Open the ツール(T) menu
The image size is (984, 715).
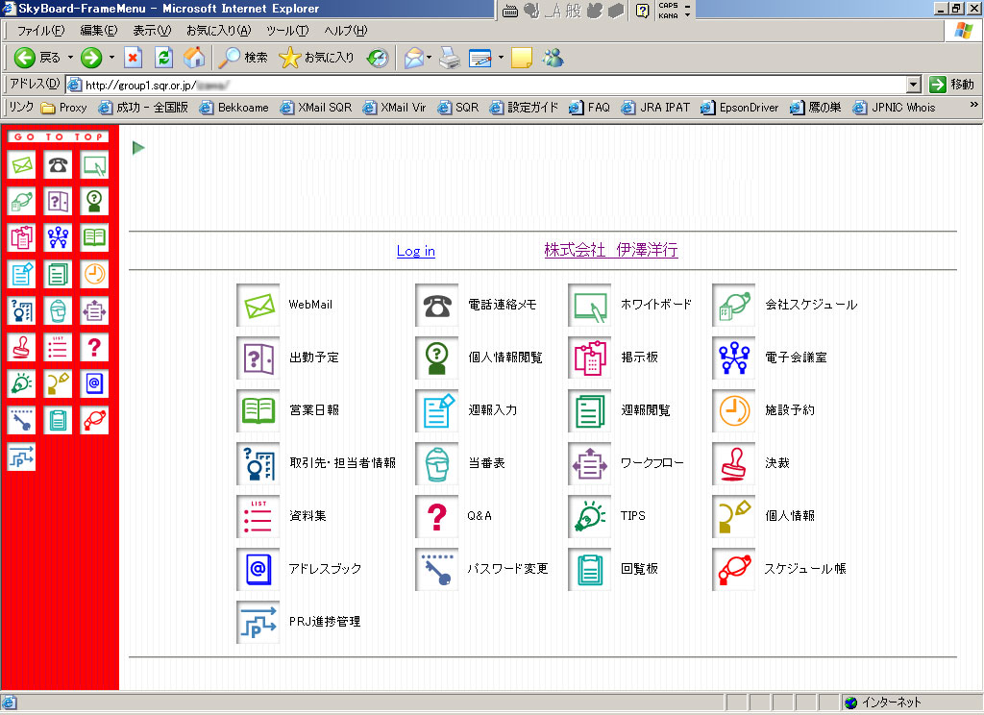point(287,30)
